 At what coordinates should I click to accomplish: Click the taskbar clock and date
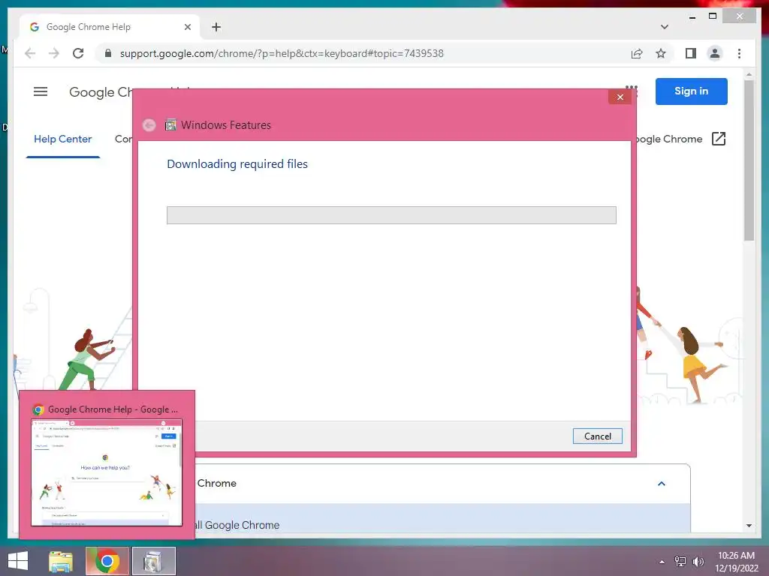point(736,562)
